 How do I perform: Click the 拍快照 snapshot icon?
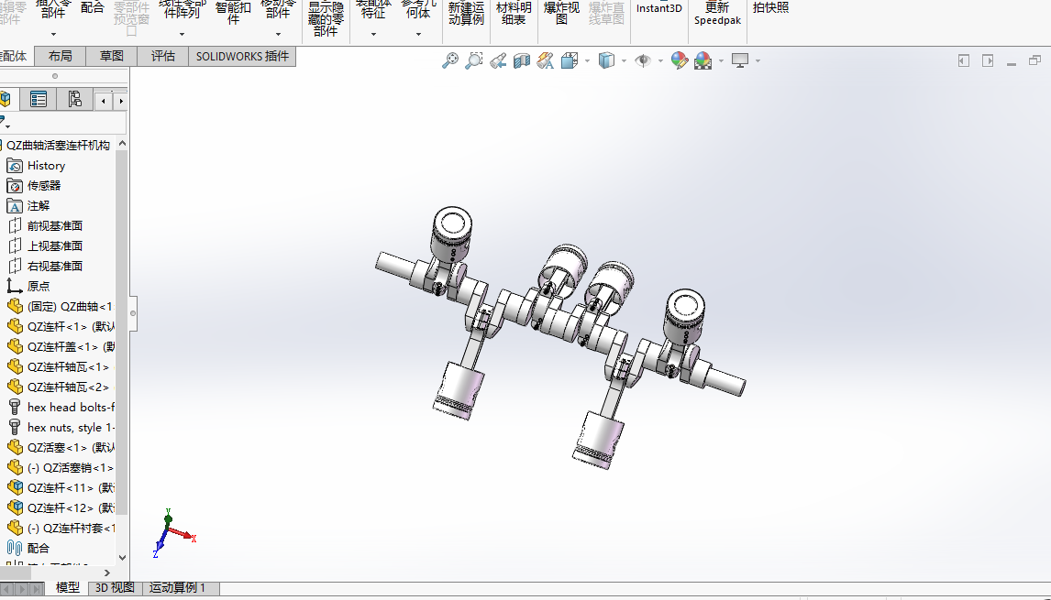tap(770, 9)
